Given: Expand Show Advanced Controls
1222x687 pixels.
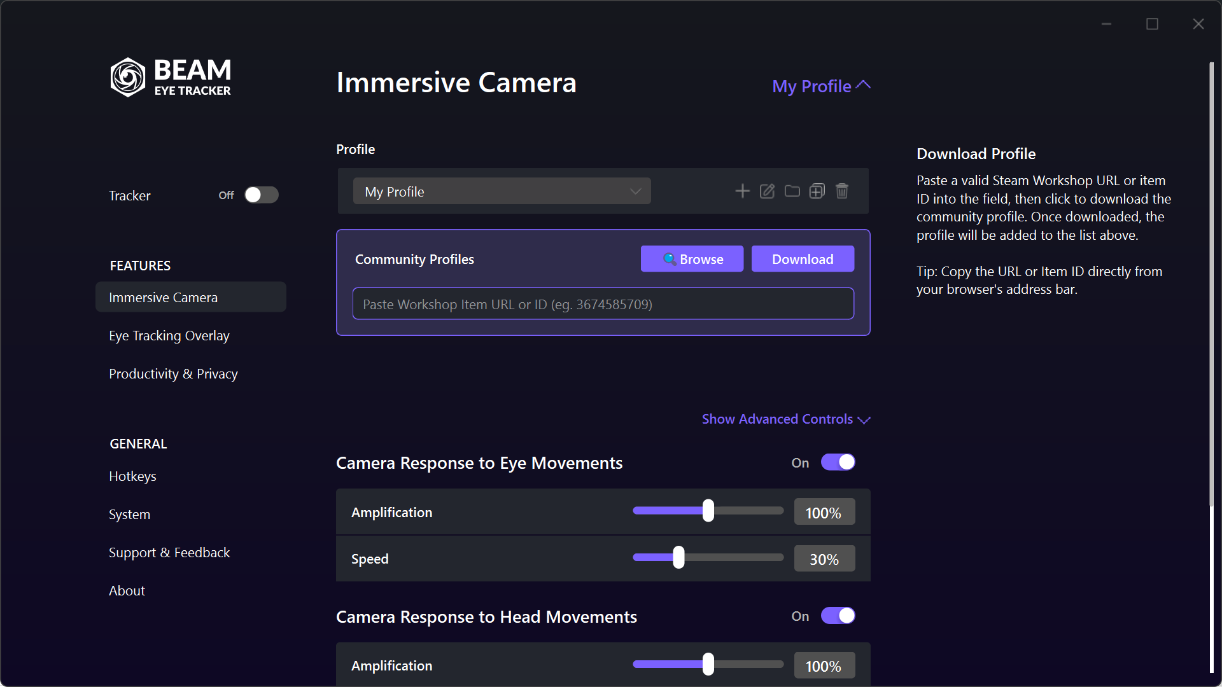Looking at the screenshot, I should (x=786, y=419).
